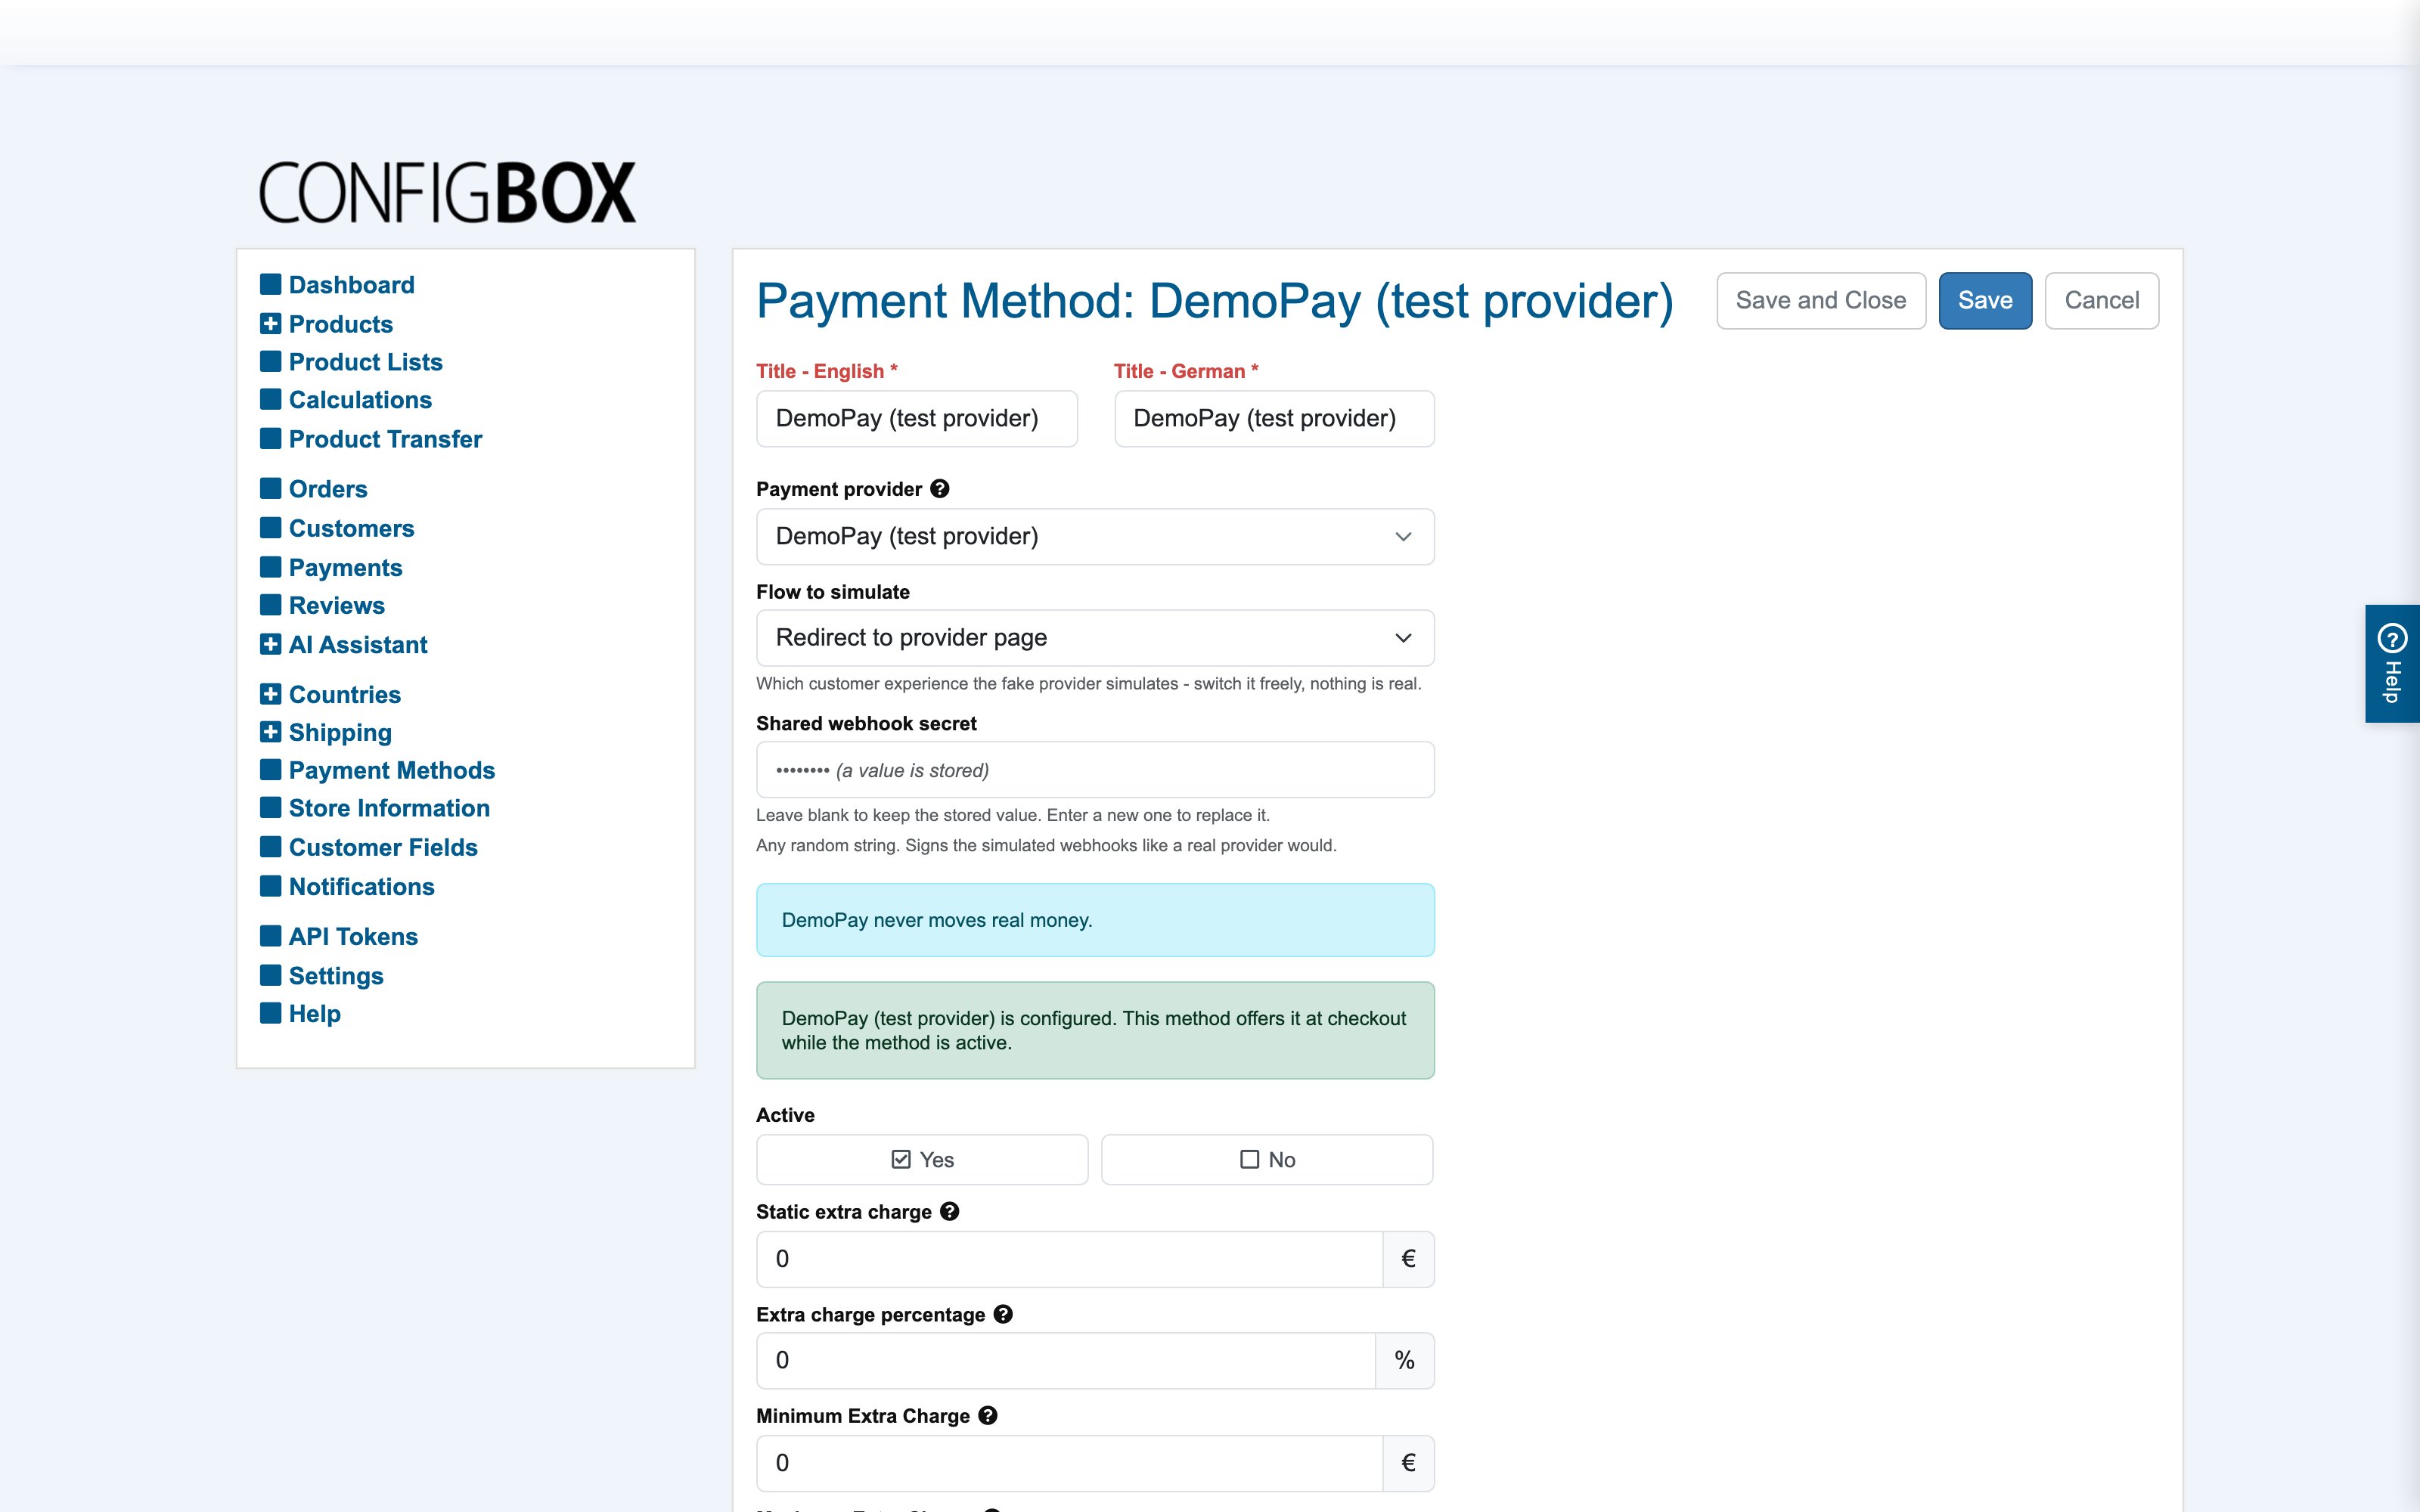Focus the Title - German field

click(x=1274, y=419)
